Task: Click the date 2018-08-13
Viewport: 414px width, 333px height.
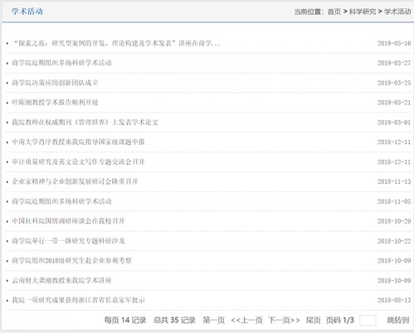Action: click(394, 300)
